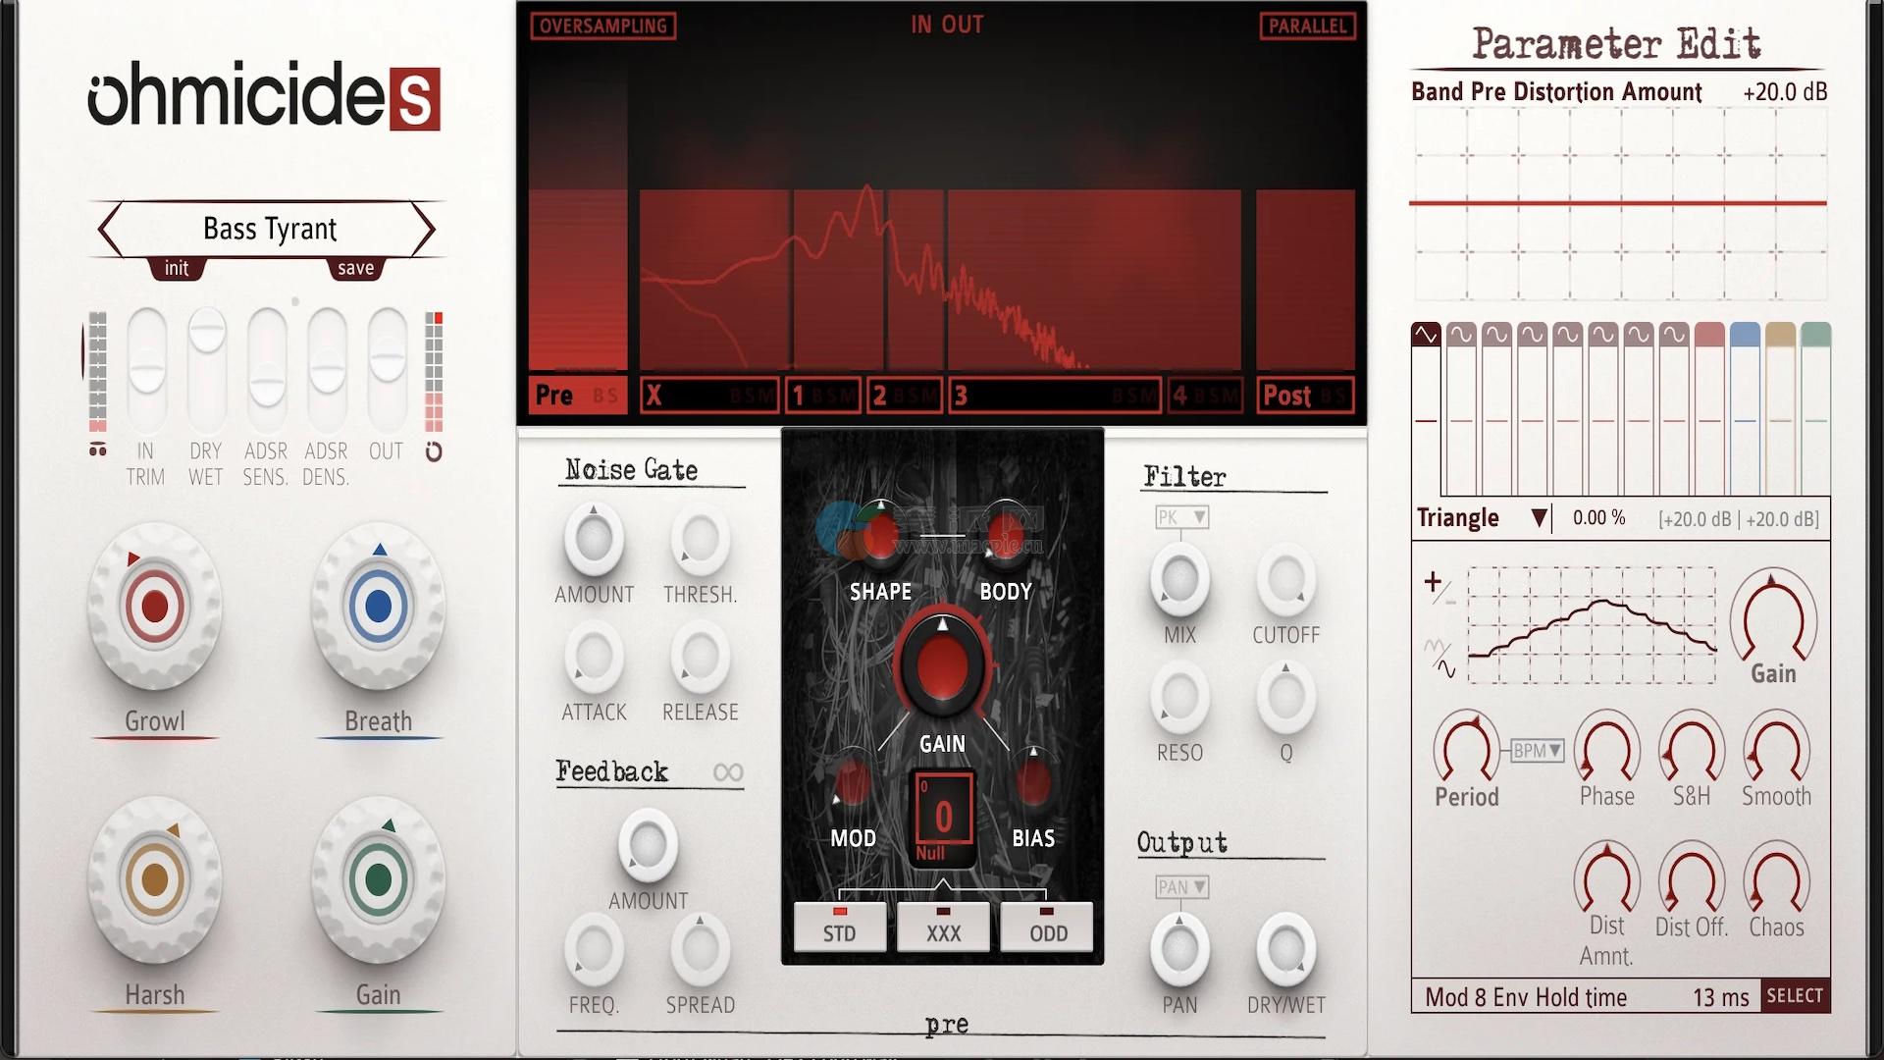Click the large red GAIN knob
This screenshot has width=1884, height=1060.
coord(942,665)
